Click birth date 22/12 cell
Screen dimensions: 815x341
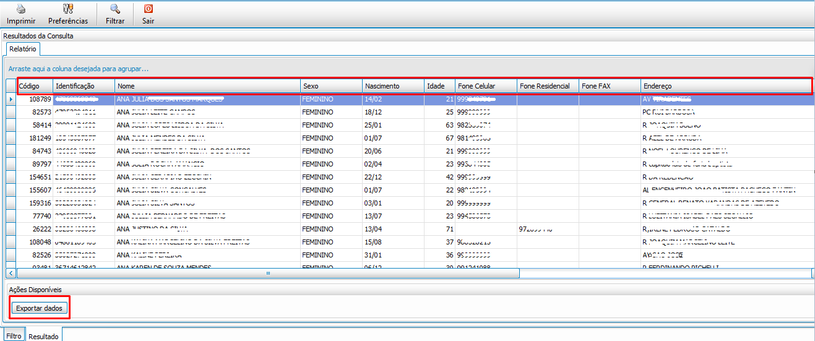click(x=393, y=177)
